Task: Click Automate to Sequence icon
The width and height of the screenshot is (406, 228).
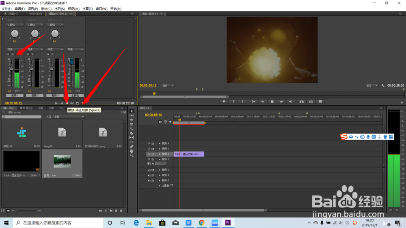Action: [x=100, y=211]
